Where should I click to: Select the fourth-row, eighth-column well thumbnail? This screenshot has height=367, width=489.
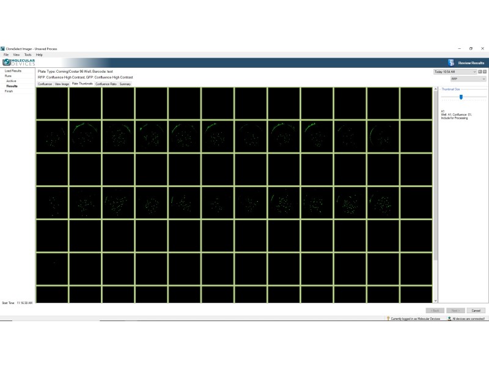[x=284, y=202]
